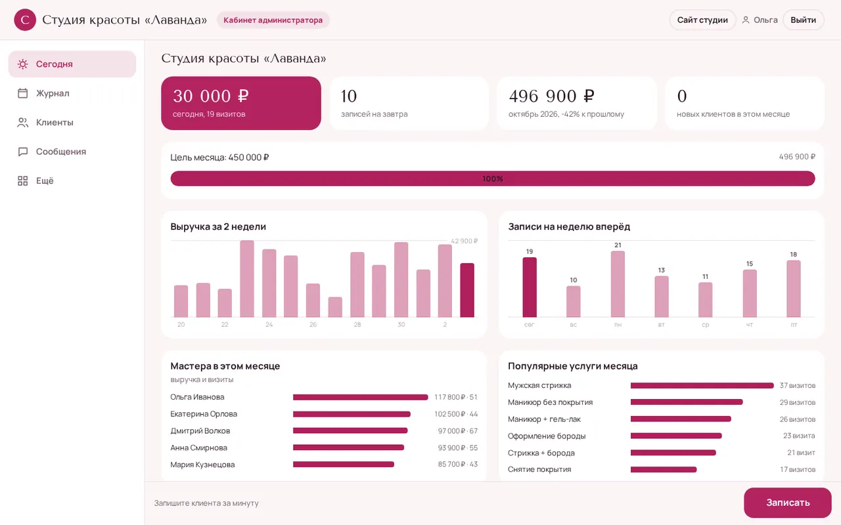Click the chat bubble icon beside Сообщения
This screenshot has height=525, width=841.
tap(23, 152)
